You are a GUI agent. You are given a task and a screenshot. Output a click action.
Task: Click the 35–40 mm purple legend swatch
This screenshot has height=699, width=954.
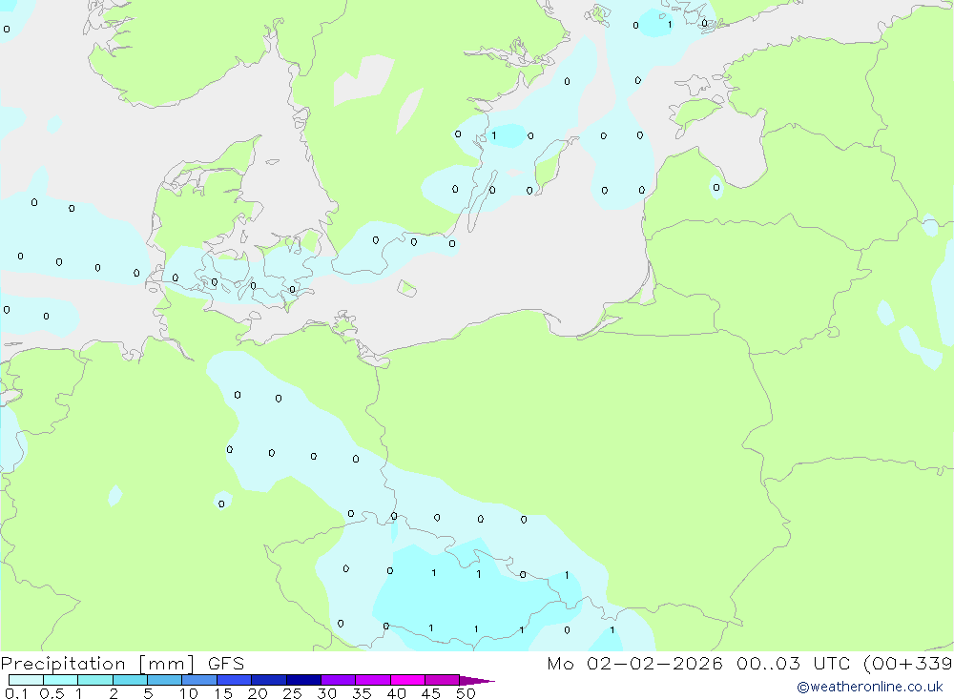[x=373, y=680]
